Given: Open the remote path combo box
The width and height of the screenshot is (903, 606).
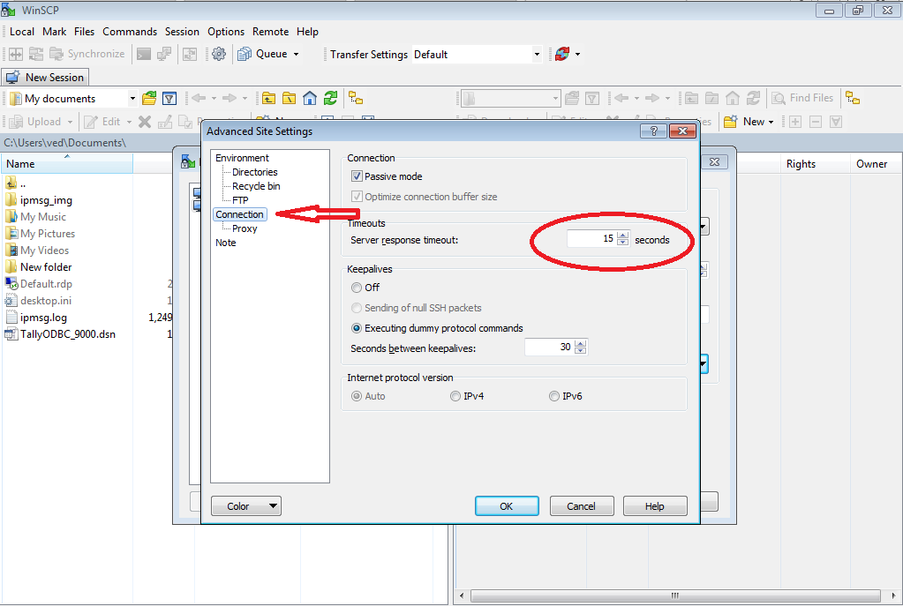Looking at the screenshot, I should click(510, 99).
